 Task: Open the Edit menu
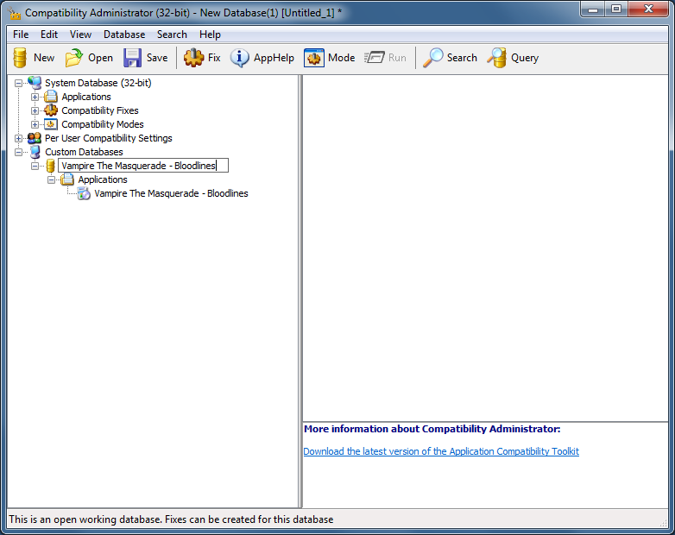click(x=49, y=35)
